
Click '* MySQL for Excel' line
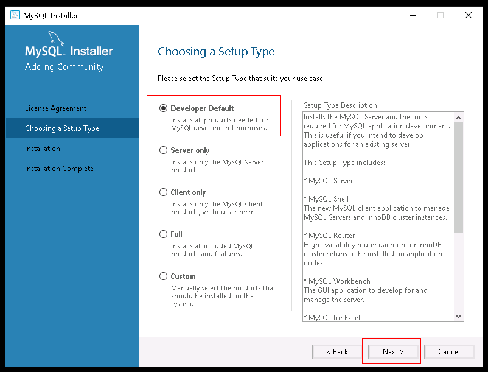point(332,318)
